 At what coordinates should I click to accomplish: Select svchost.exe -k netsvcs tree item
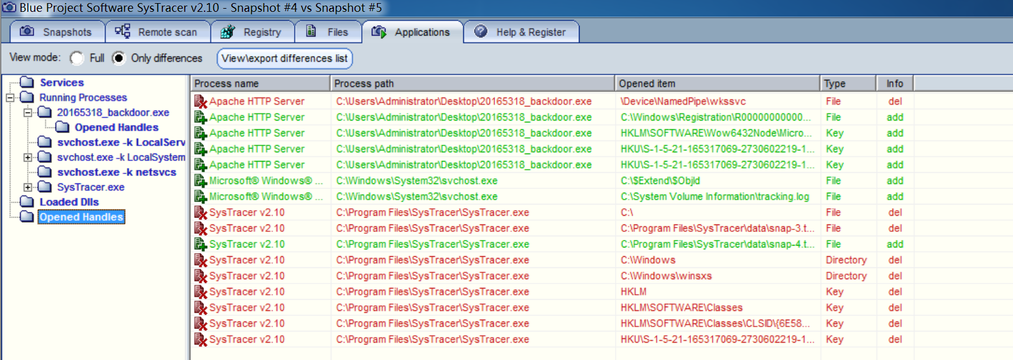click(117, 172)
